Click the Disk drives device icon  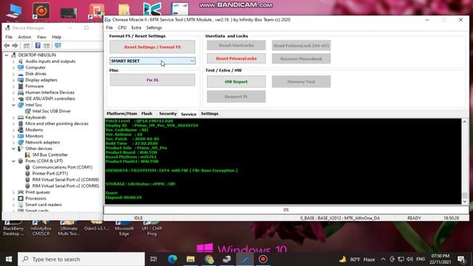21,74
